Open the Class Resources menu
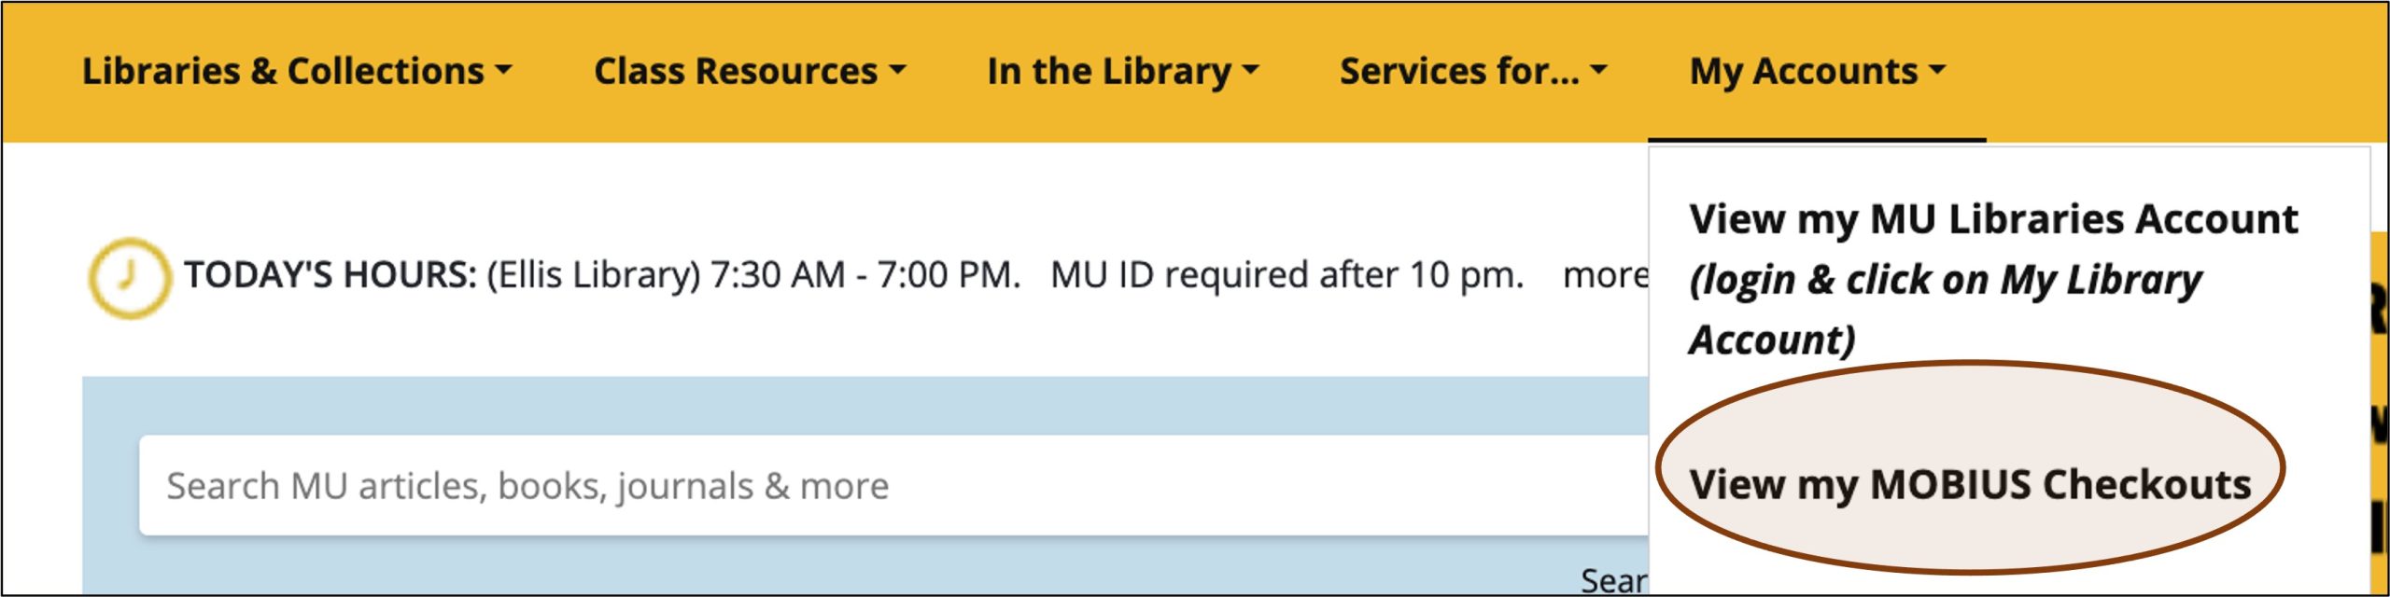2390x597 pixels. coord(736,71)
